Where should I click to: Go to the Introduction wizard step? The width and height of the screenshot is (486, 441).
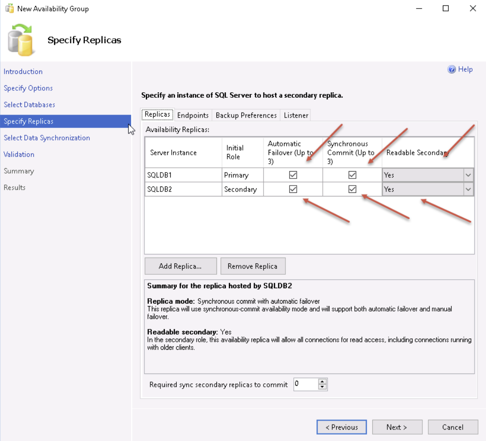(x=23, y=71)
